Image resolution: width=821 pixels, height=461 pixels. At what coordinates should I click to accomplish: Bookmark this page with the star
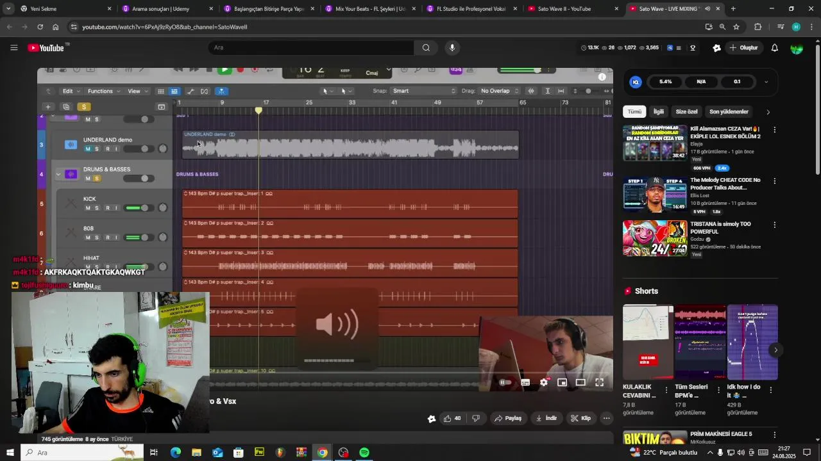click(x=736, y=27)
